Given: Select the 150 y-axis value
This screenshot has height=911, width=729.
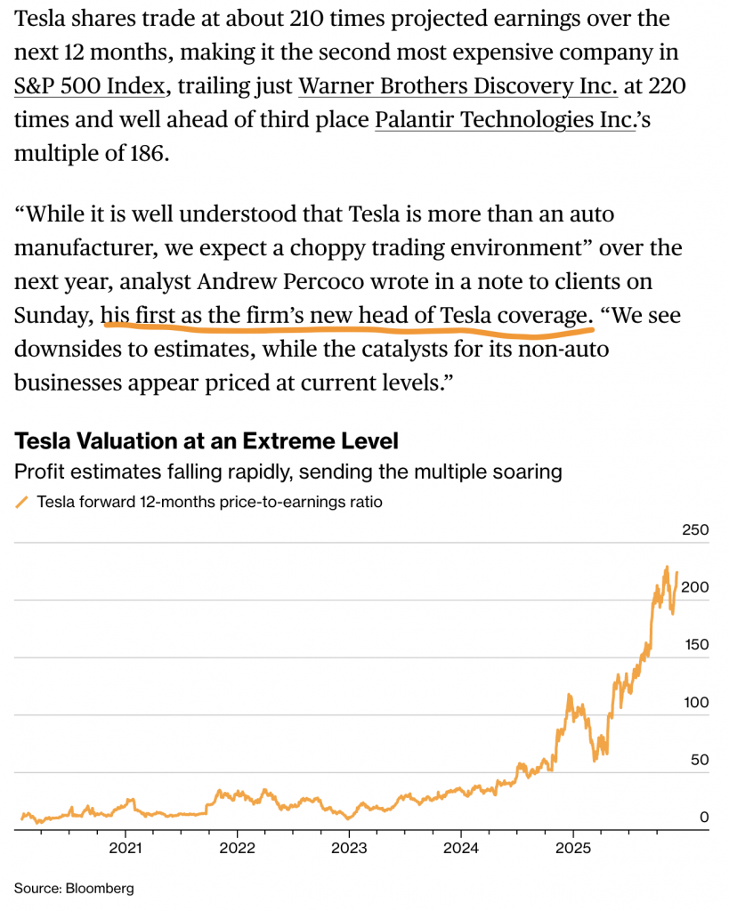Looking at the screenshot, I should pos(695,645).
